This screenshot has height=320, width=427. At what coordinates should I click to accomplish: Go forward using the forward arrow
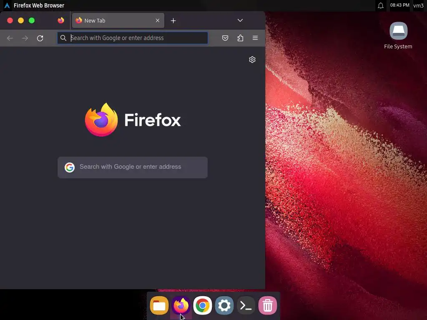[25, 38]
